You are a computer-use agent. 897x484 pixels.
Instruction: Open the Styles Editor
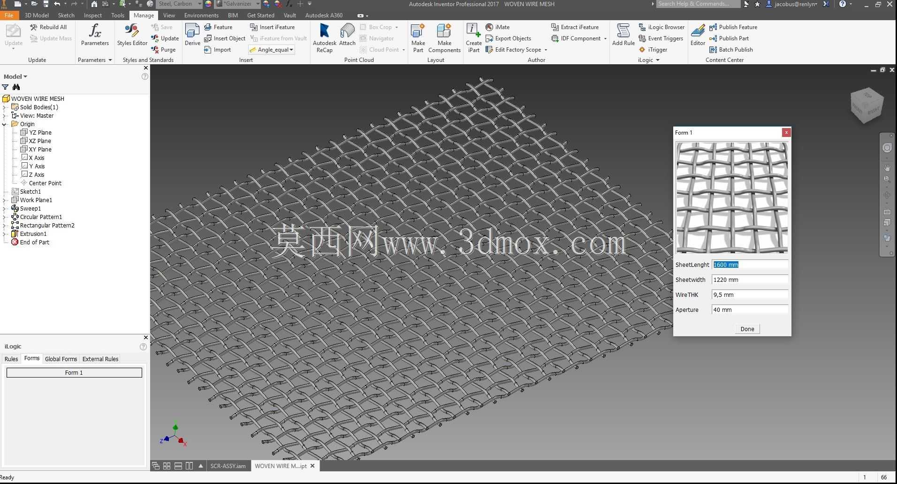coord(132,35)
